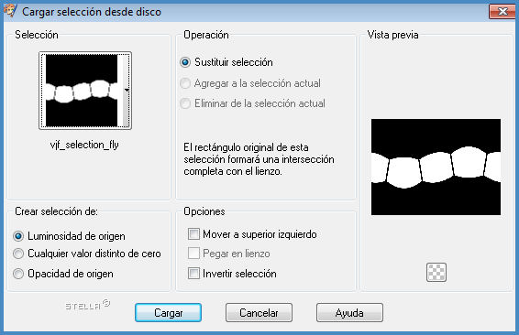Toggle the checkerboard transparency preview icon
This screenshot has height=335, width=519.
[436, 272]
